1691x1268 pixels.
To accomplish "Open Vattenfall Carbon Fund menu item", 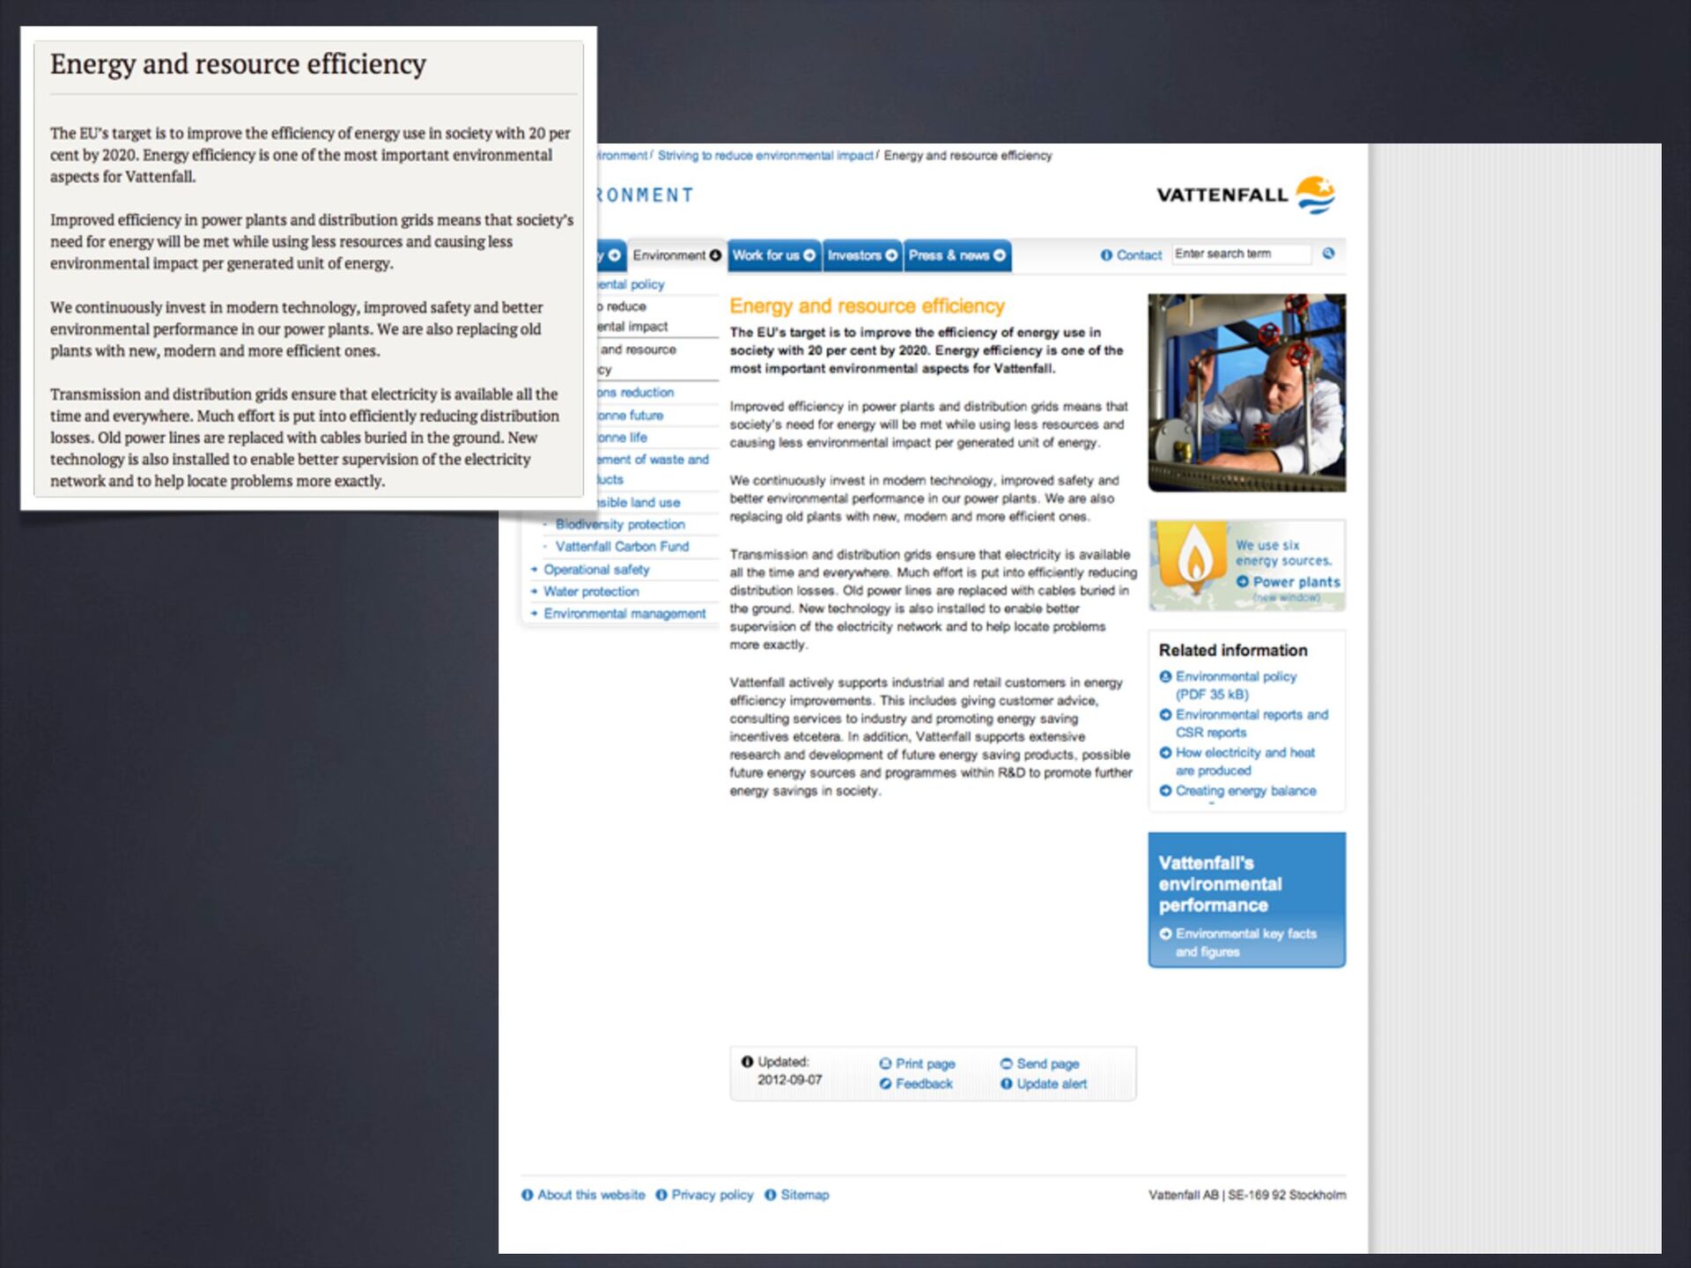I will pyautogui.click(x=622, y=546).
